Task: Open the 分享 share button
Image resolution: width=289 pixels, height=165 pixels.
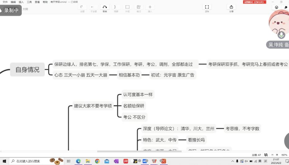Action: [x=231, y=9]
